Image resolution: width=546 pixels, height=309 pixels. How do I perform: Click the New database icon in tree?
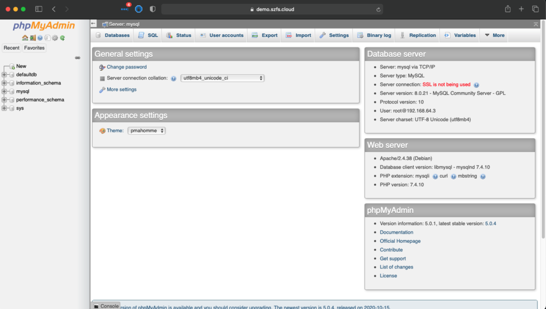(12, 66)
